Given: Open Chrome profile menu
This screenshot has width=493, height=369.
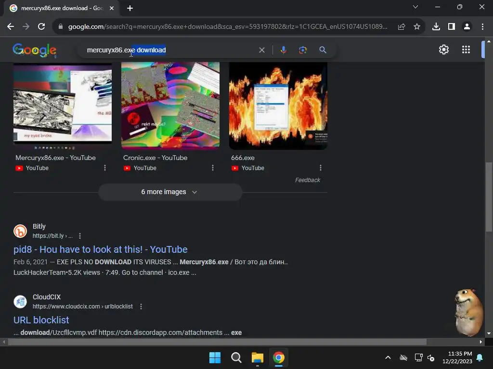Looking at the screenshot, I should tap(467, 27).
